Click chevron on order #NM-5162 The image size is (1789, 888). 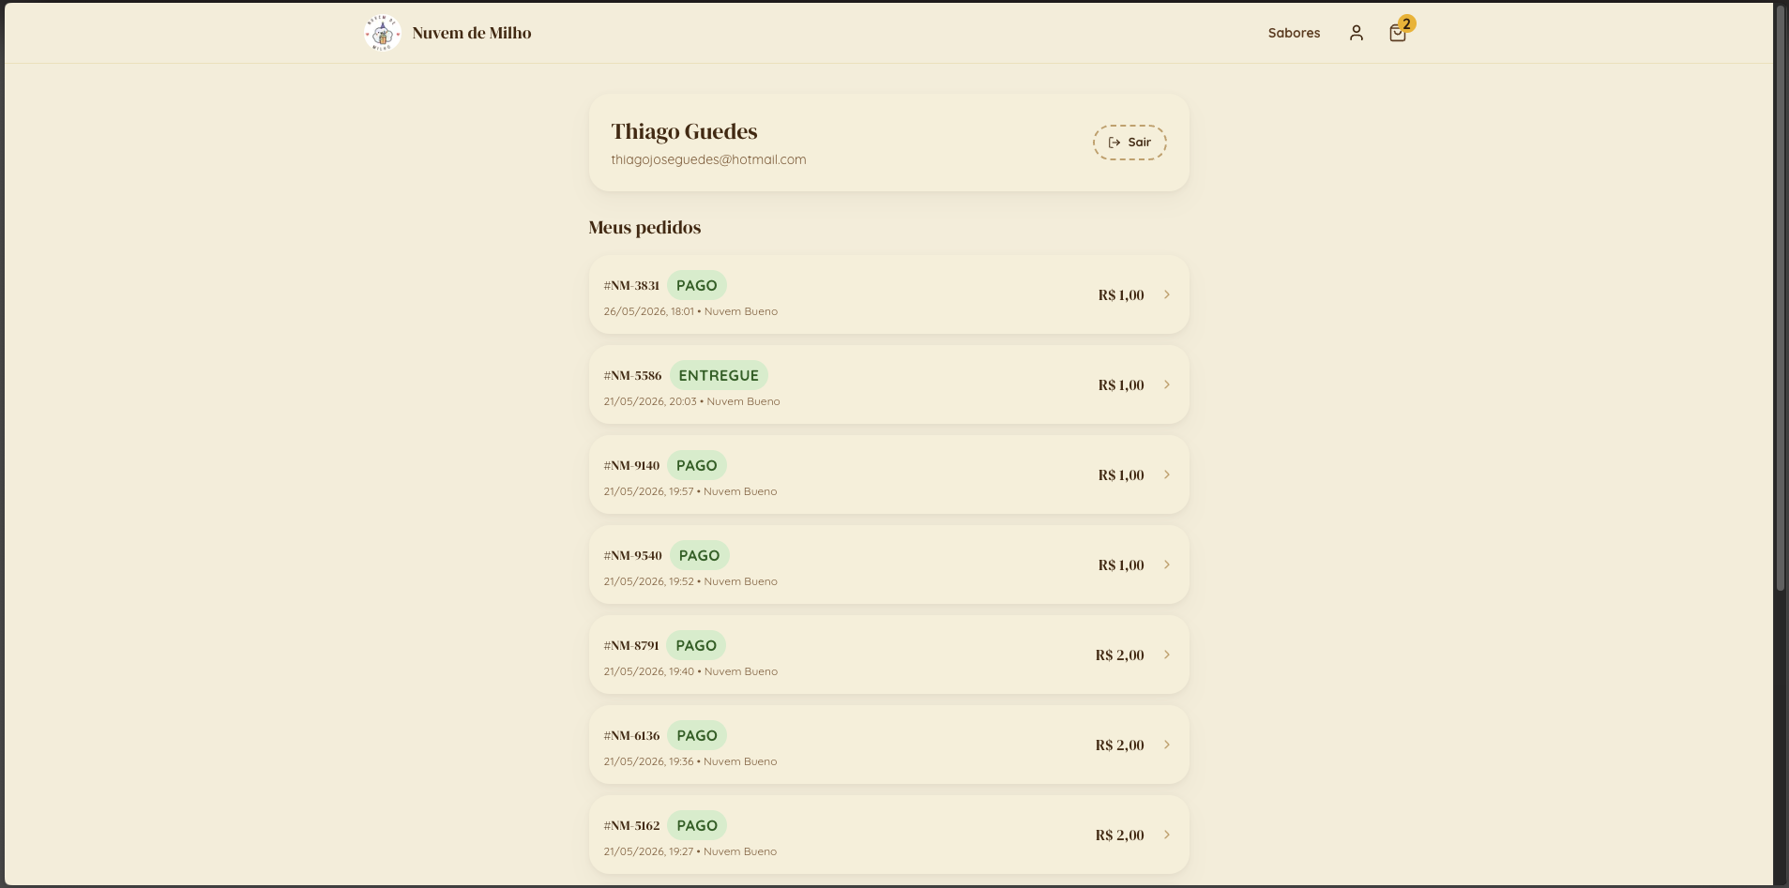tap(1166, 835)
